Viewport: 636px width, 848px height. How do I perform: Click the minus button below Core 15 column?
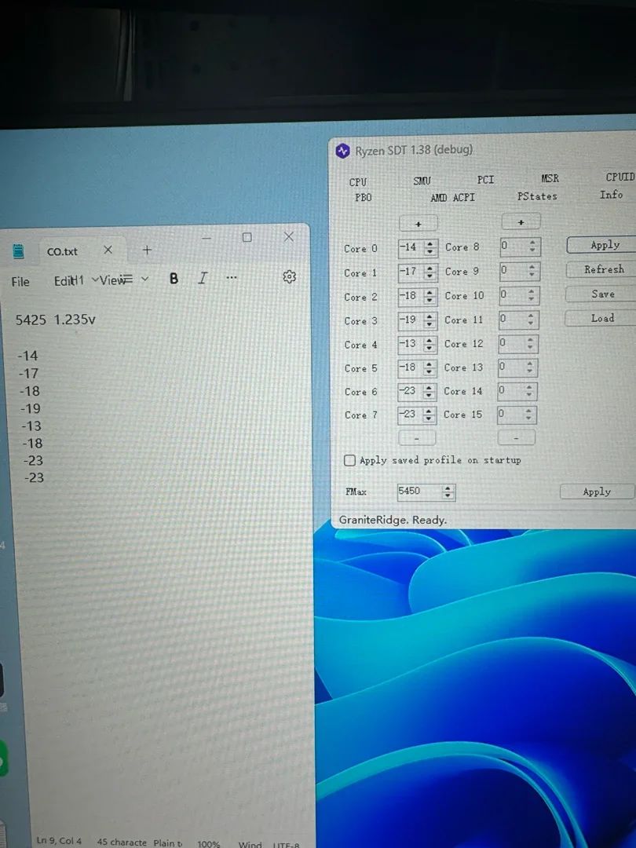[516, 437]
